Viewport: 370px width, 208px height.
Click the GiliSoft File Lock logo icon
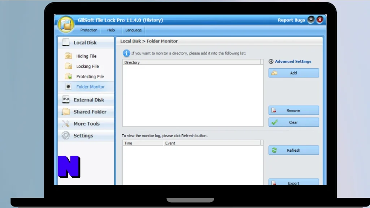tap(66, 24)
